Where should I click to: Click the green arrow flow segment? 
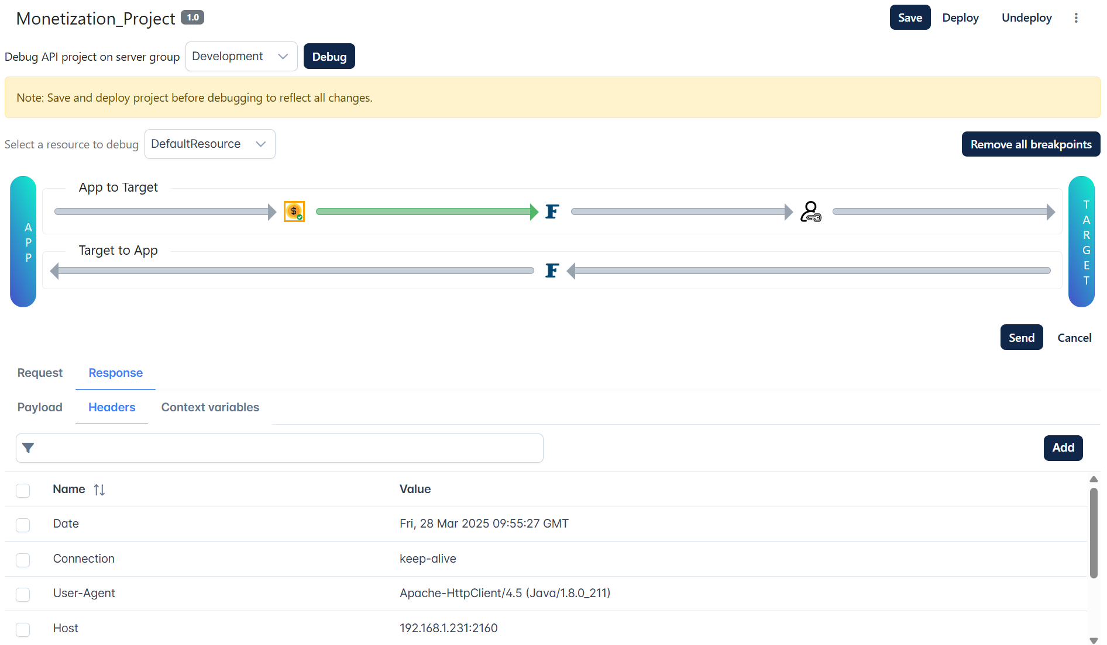427,211
